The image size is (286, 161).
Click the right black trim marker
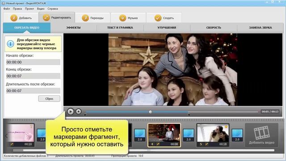coord(189,114)
